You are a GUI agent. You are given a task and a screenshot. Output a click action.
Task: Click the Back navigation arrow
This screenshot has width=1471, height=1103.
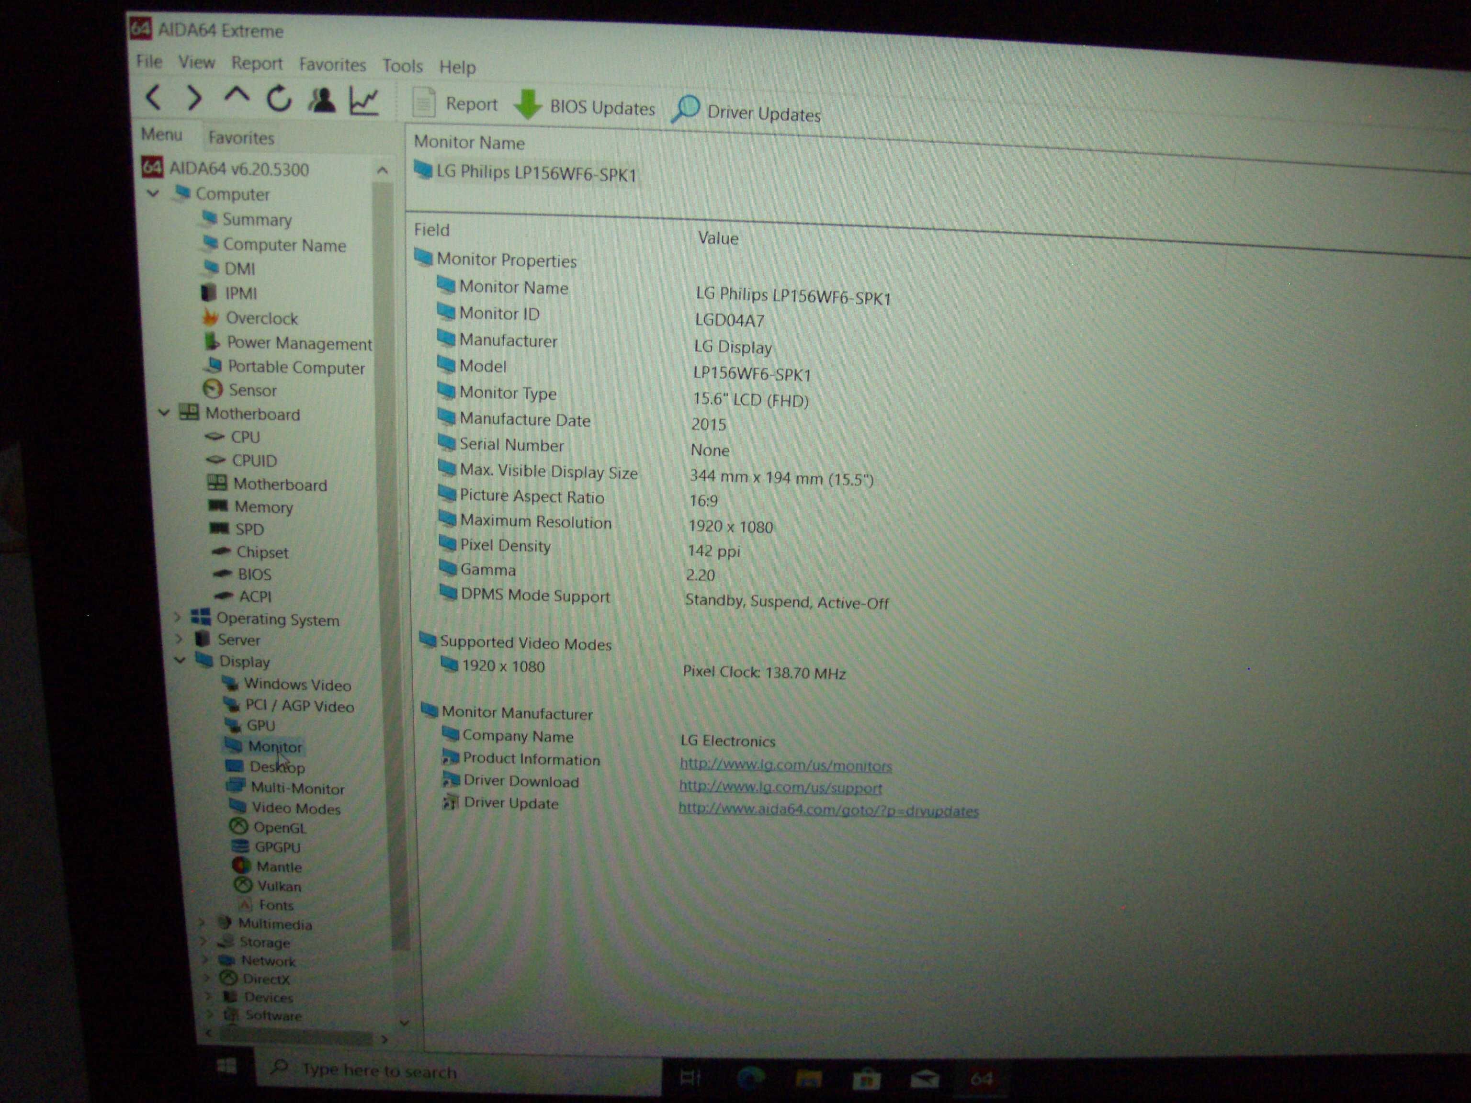[x=154, y=97]
